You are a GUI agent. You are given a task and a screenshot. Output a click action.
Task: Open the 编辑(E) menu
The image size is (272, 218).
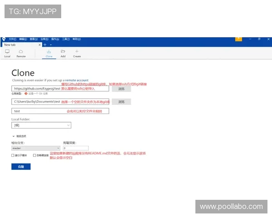pyautogui.click(x=23, y=39)
